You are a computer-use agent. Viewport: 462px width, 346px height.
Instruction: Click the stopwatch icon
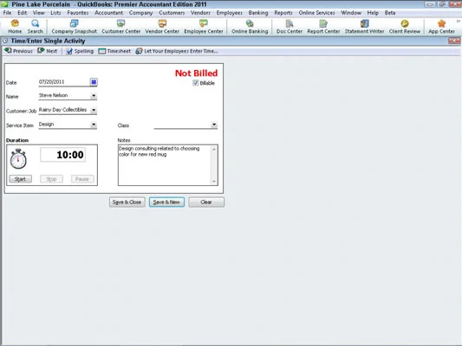[18, 159]
